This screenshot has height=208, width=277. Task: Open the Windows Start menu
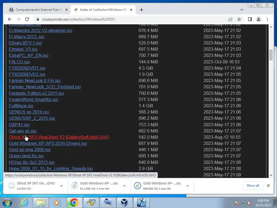(7, 203)
